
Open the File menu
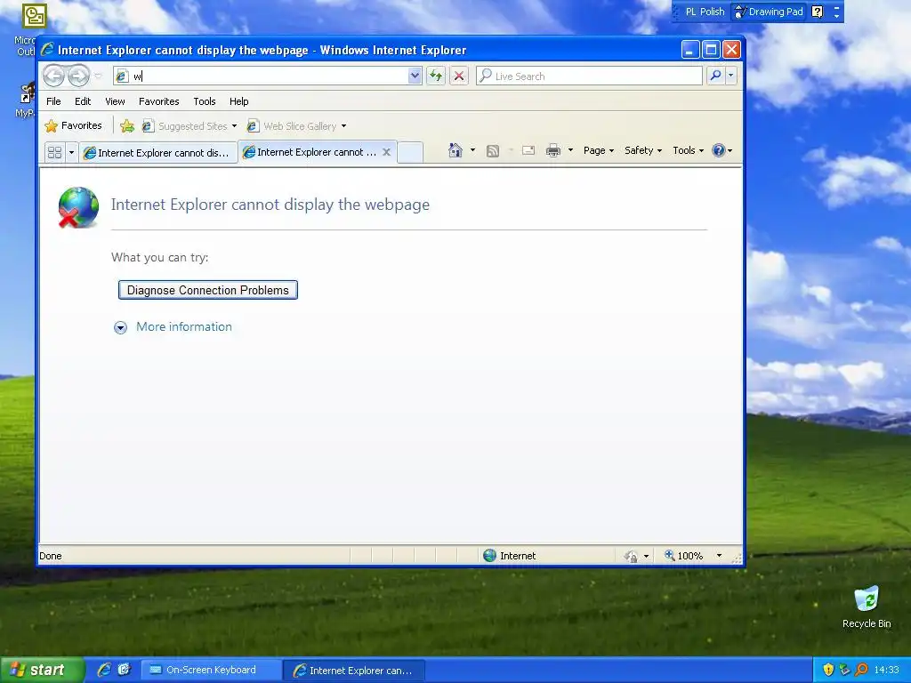coord(53,101)
